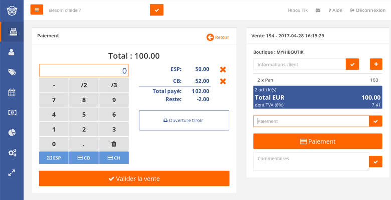Image resolution: width=391 pixels, height=200 pixels.
Task: Click the trash key on the keypad
Action: click(114, 144)
